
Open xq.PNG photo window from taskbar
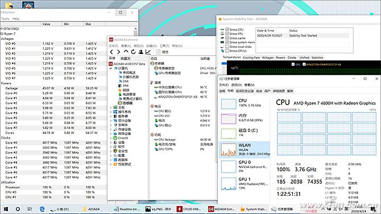[x=158, y=209]
